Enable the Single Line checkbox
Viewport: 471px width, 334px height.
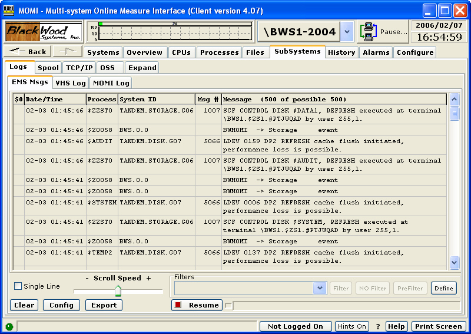(x=18, y=286)
